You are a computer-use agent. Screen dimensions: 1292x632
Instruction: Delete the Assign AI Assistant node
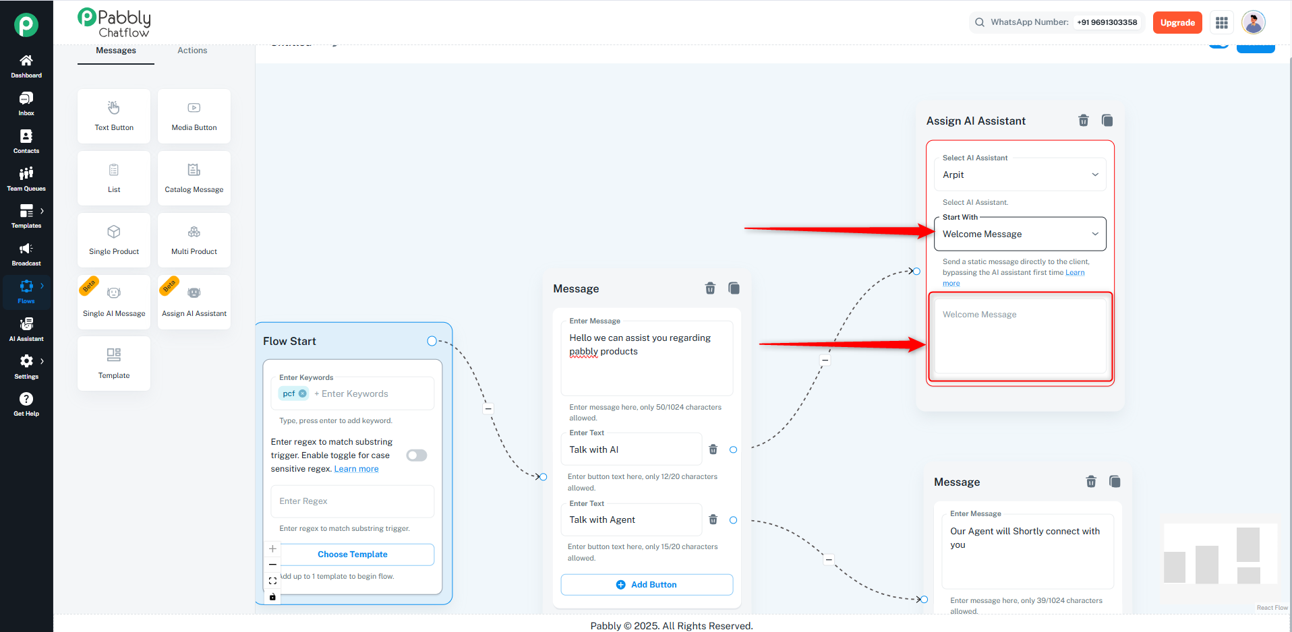tap(1084, 121)
